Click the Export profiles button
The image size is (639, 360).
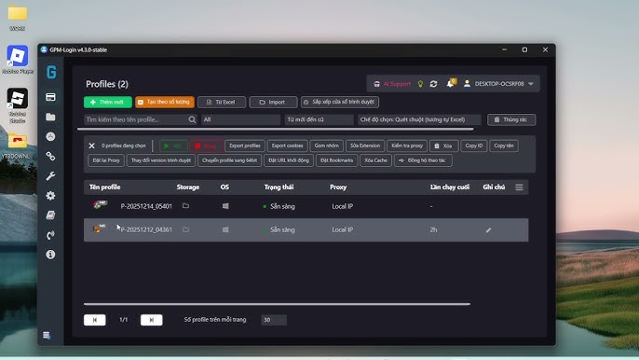point(245,145)
